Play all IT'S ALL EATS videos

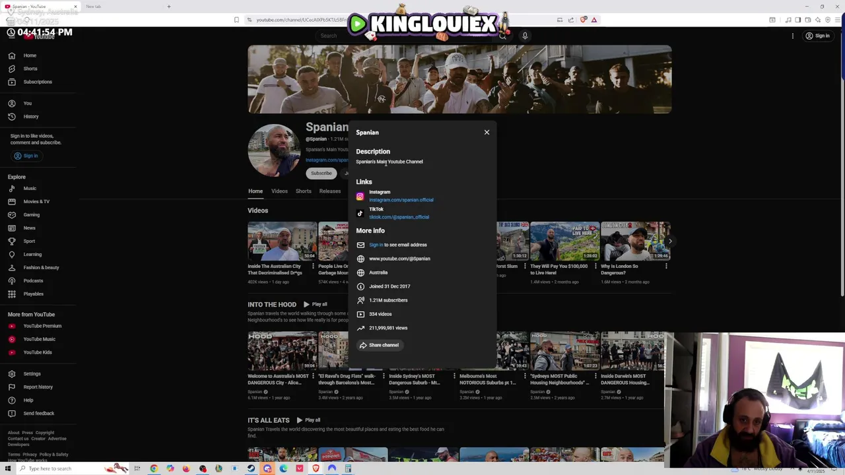click(308, 420)
